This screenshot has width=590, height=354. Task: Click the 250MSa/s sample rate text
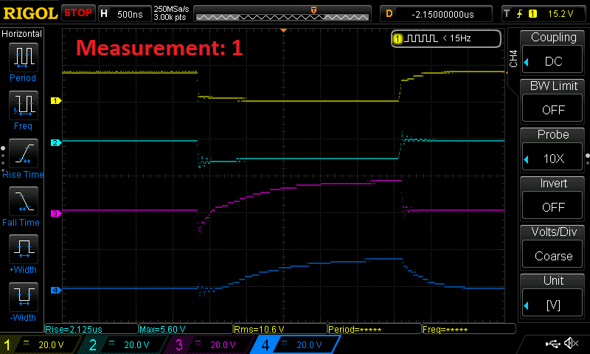click(x=171, y=9)
